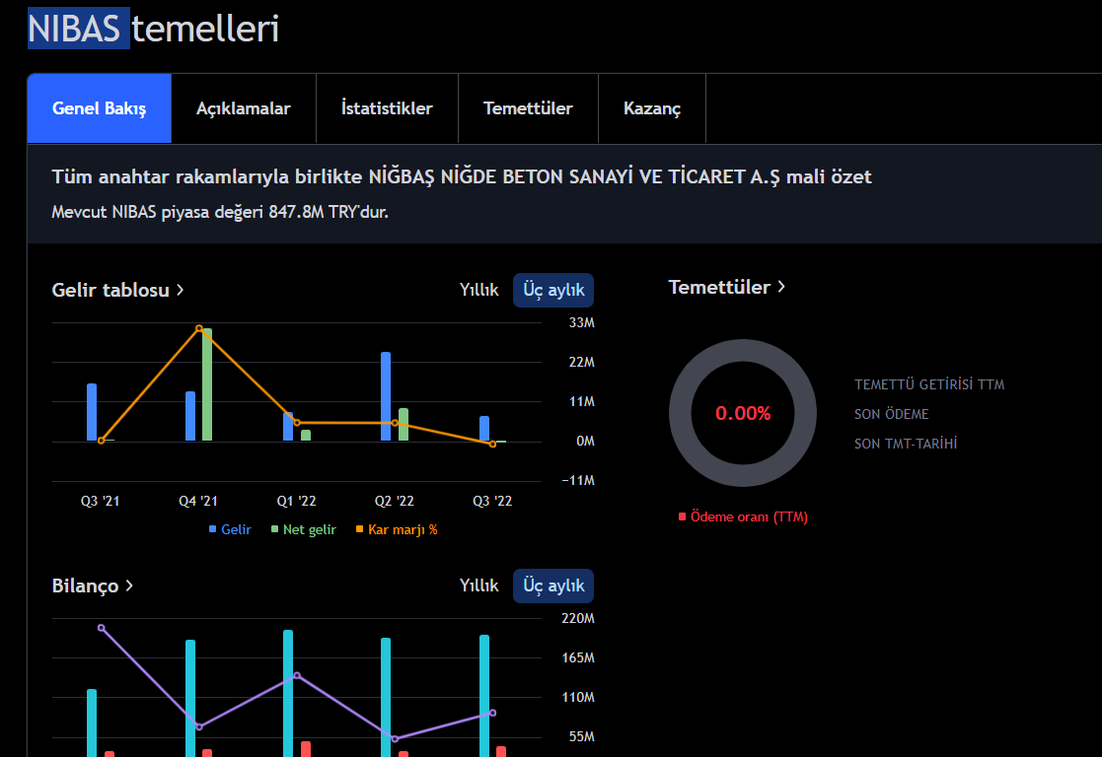Click the Q4 '21 orange margin line point
Screen dimensions: 1102x757
tap(199, 328)
